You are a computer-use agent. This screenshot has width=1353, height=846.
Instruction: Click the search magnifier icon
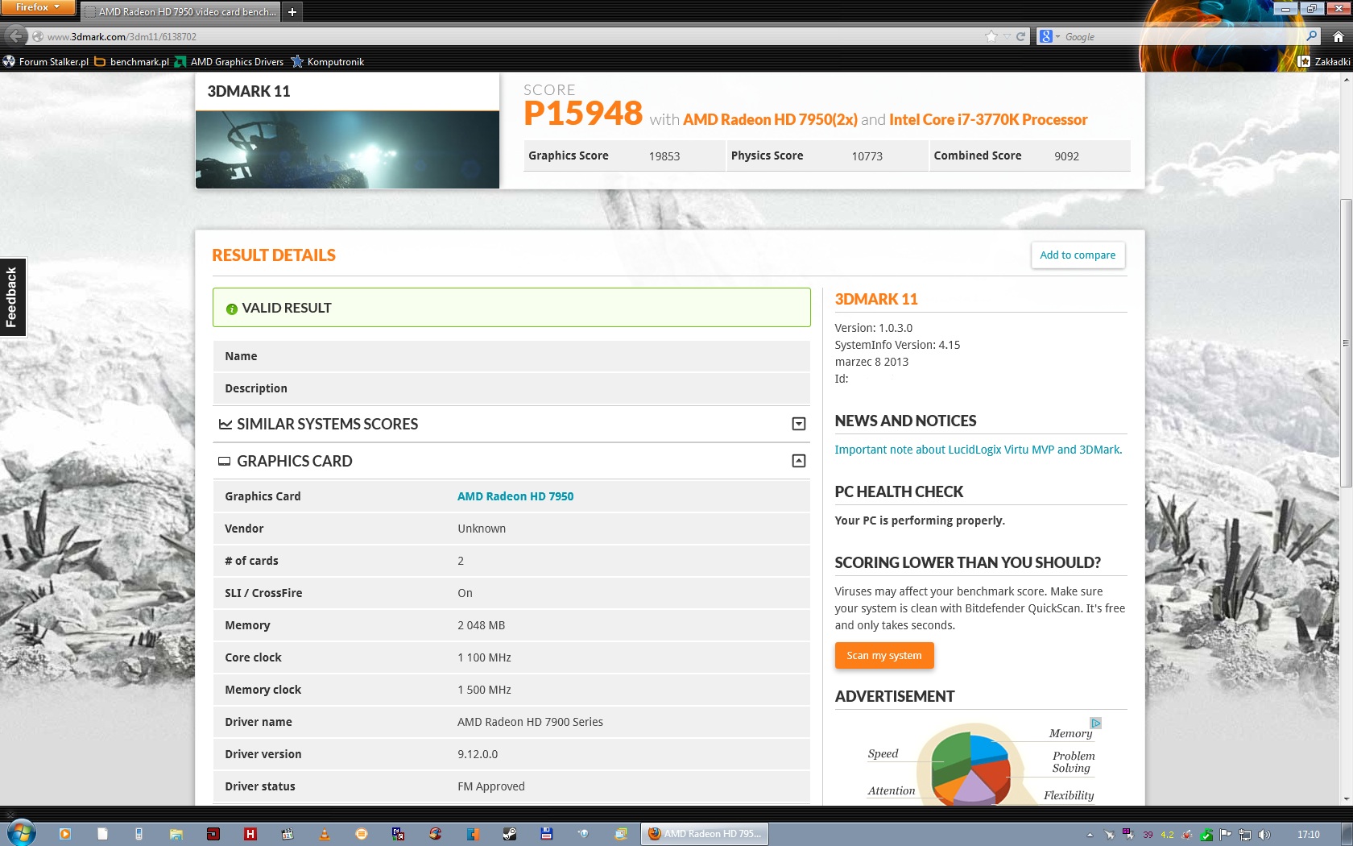coord(1311,36)
